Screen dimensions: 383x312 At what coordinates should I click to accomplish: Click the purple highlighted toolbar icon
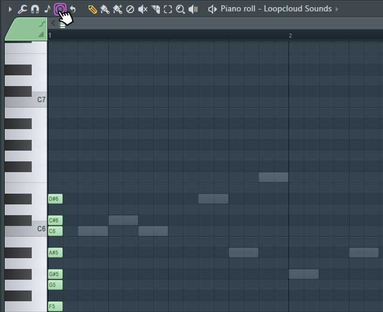(x=60, y=9)
